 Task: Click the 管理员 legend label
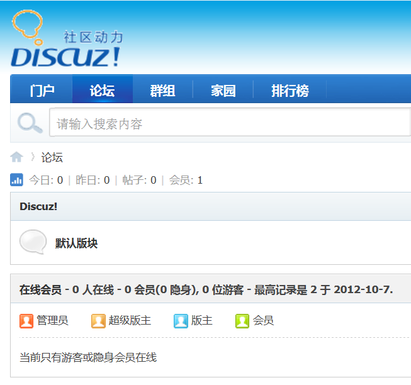(52, 321)
